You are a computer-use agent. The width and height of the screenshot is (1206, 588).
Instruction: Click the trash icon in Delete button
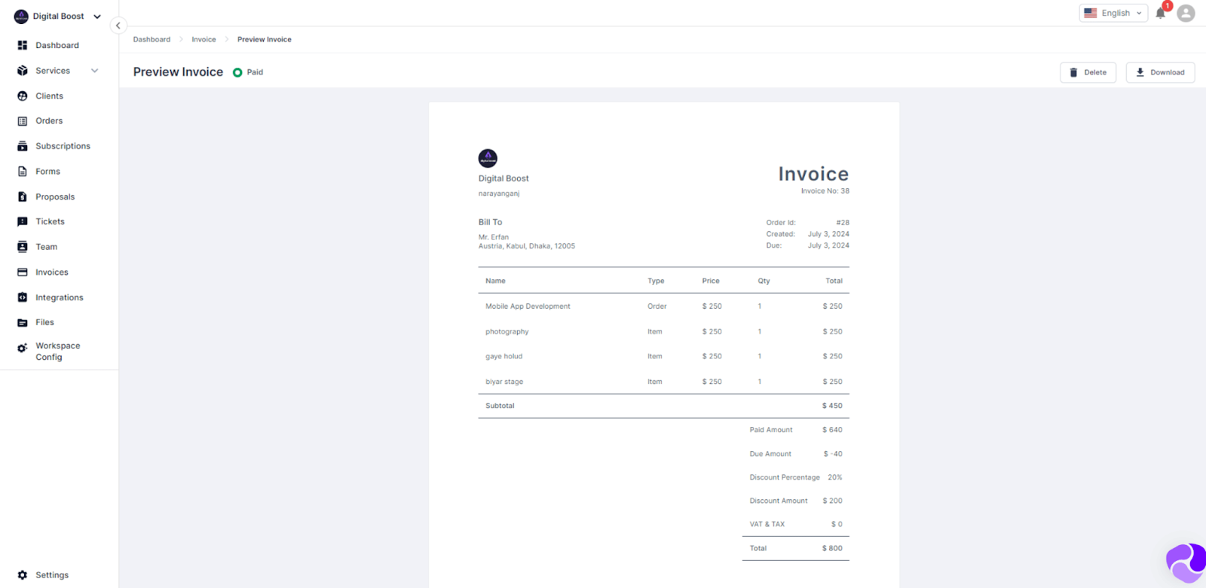(1073, 73)
